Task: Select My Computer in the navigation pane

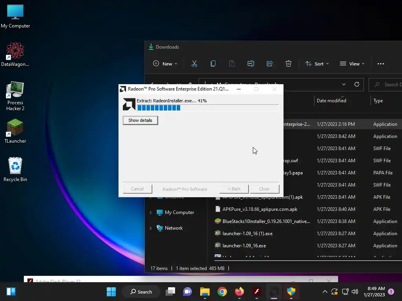Action: 179,212
